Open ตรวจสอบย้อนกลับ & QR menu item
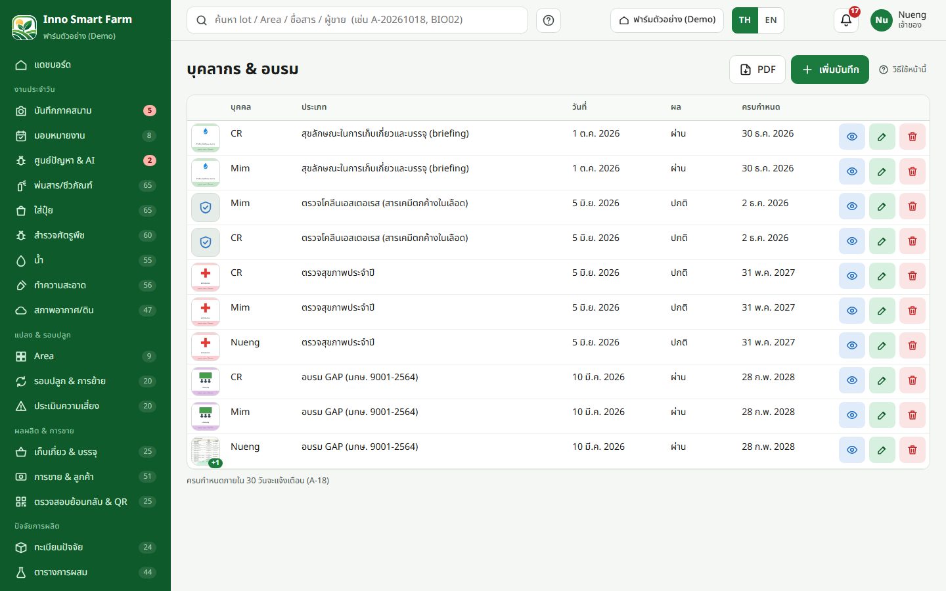The image size is (946, 591). pos(85,502)
